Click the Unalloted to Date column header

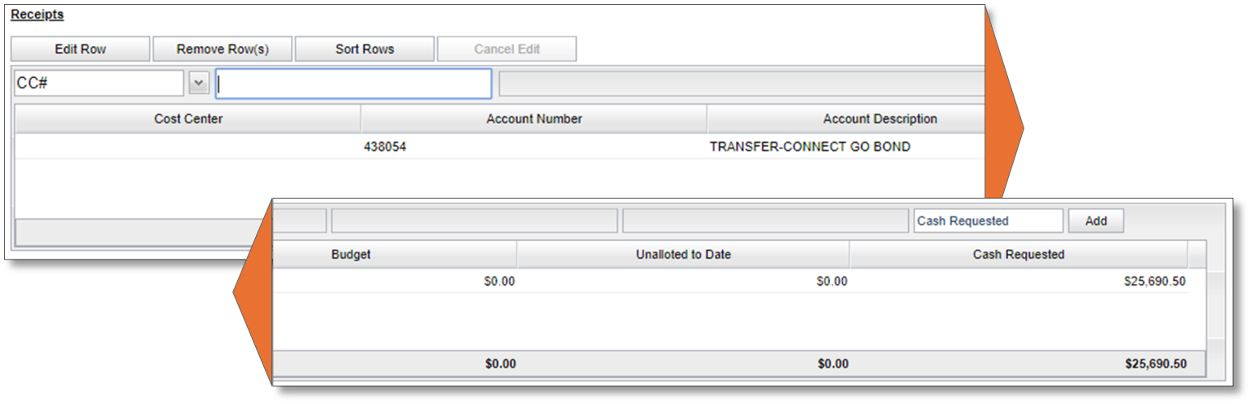coord(683,255)
